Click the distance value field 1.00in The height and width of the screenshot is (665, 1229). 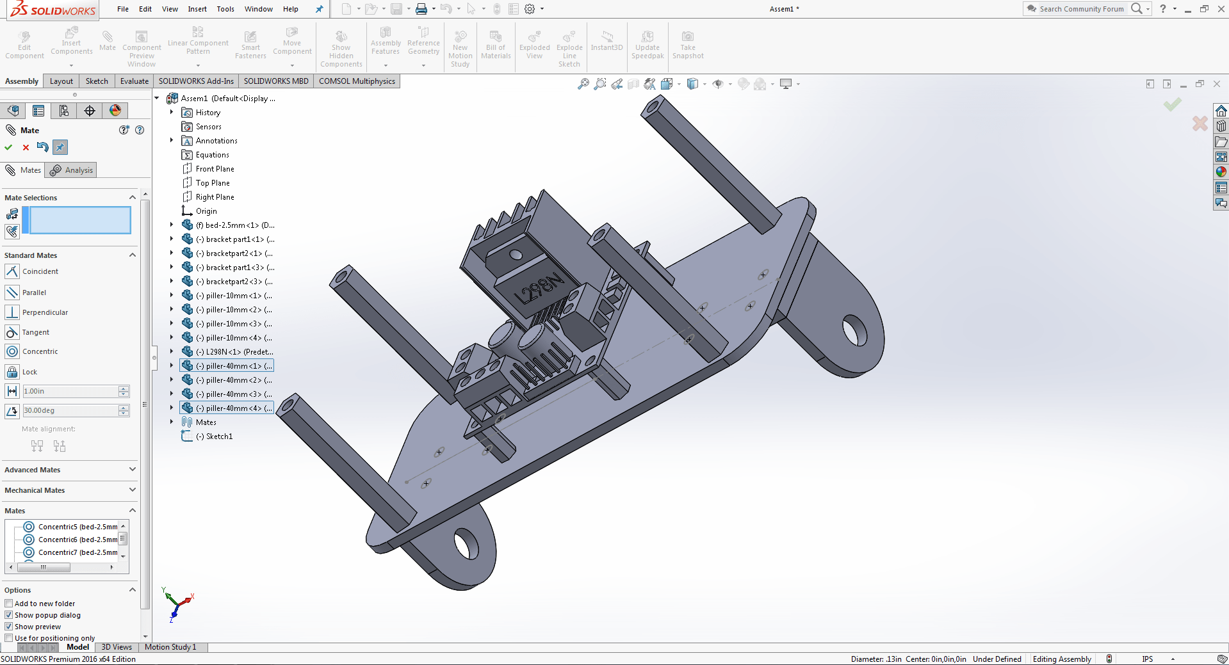[70, 391]
